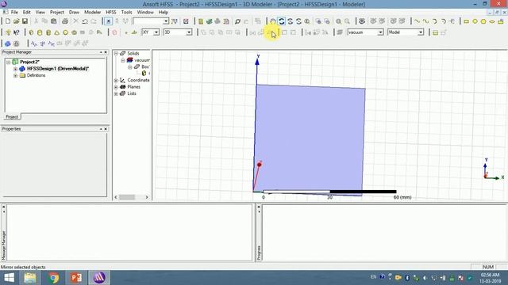This screenshot has height=285, width=508.
Task: Collapse the Project2 root node
Action: point(9,62)
